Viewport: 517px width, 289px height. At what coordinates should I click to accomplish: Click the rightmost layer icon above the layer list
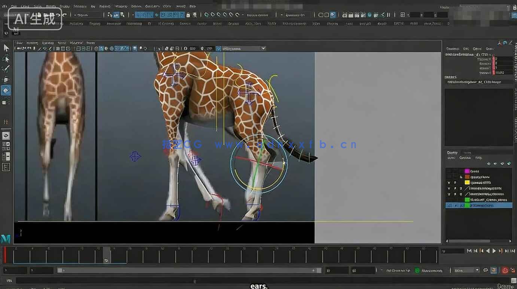(x=508, y=164)
